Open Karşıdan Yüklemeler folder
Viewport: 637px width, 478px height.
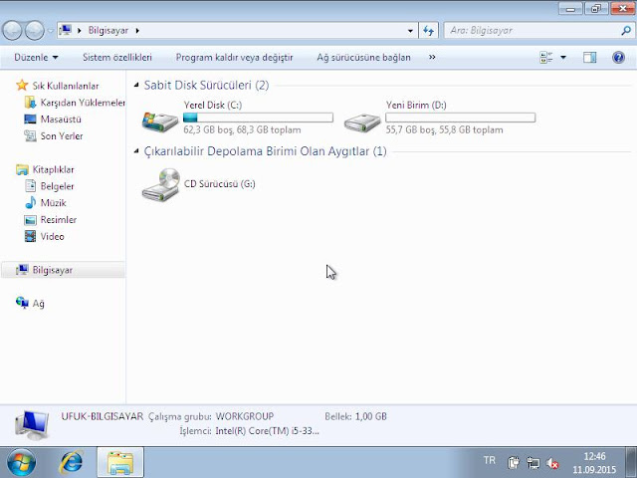pos(83,103)
